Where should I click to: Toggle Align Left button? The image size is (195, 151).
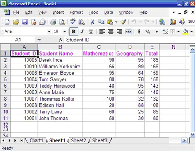[x=102, y=32]
